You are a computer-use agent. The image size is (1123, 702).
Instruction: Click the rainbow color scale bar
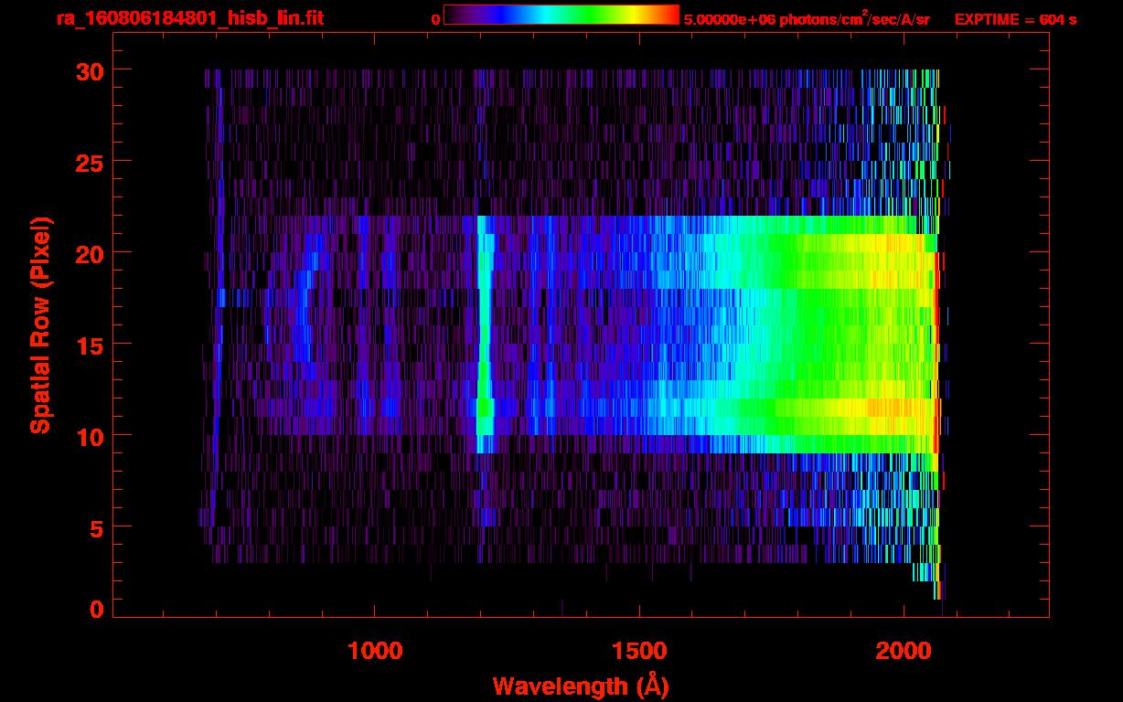561,15
